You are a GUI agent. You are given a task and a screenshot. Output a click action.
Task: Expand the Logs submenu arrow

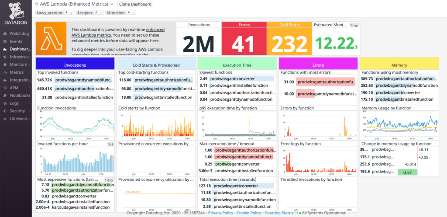29,103
